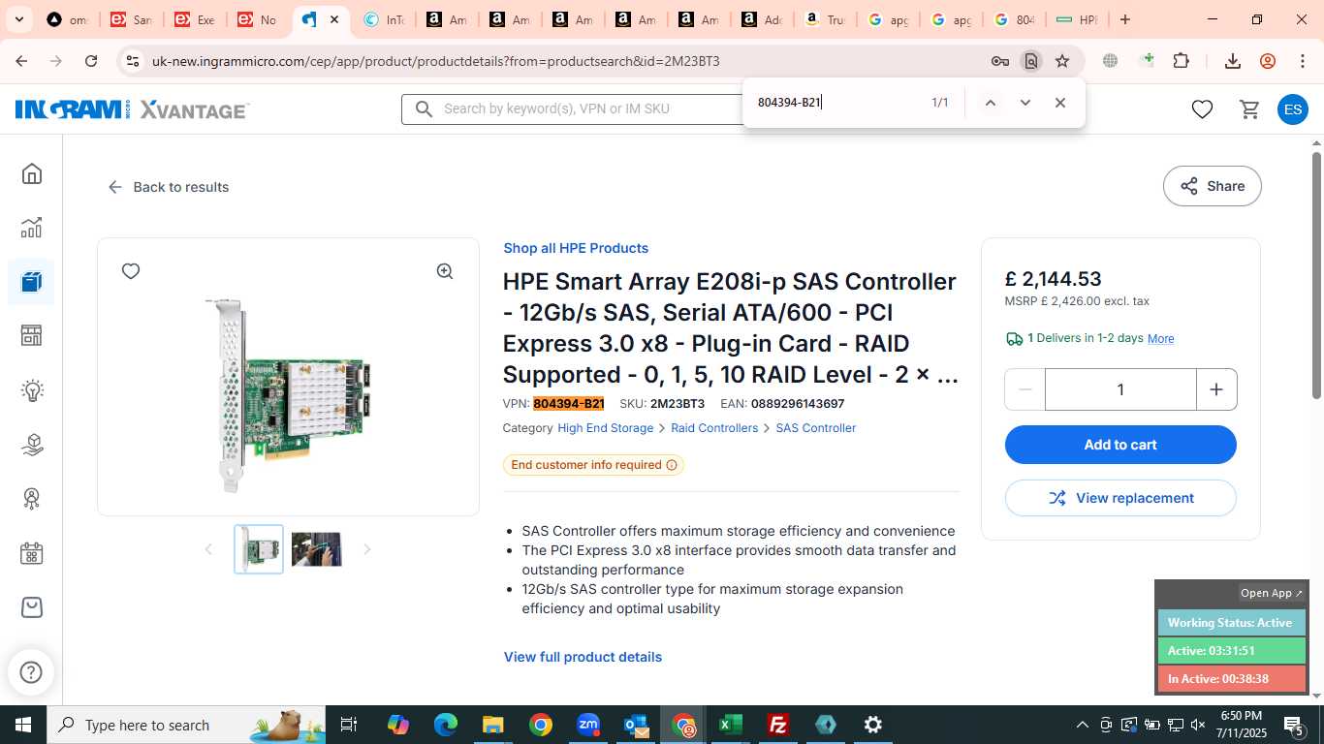Switch to the 'InTc' browser tab
The width and height of the screenshot is (1324, 744).
click(x=385, y=19)
